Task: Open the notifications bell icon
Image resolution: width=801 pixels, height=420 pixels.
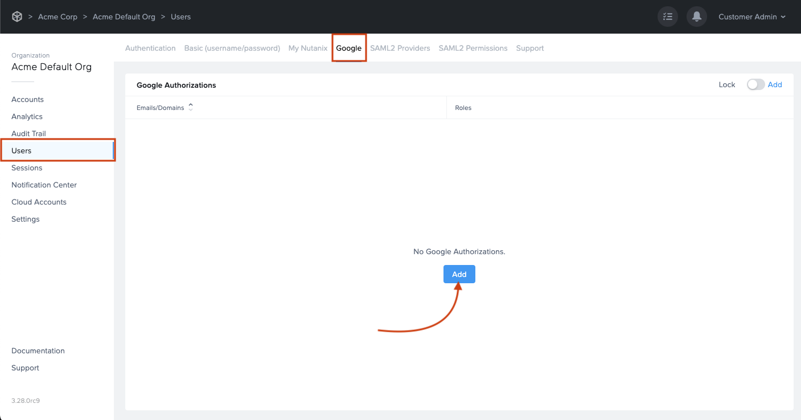Action: [x=696, y=17]
